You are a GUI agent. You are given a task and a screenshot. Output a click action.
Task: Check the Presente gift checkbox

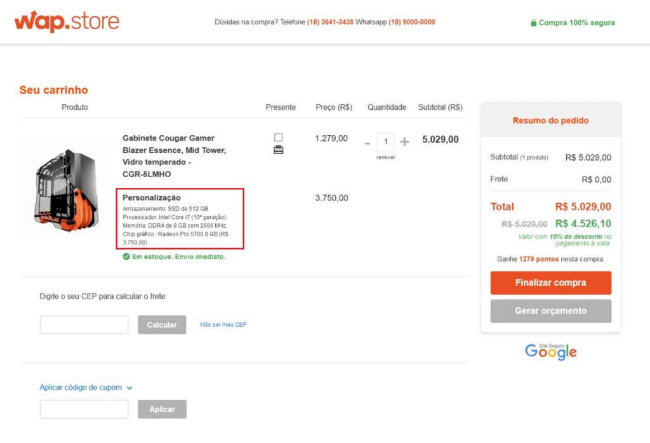[279, 137]
